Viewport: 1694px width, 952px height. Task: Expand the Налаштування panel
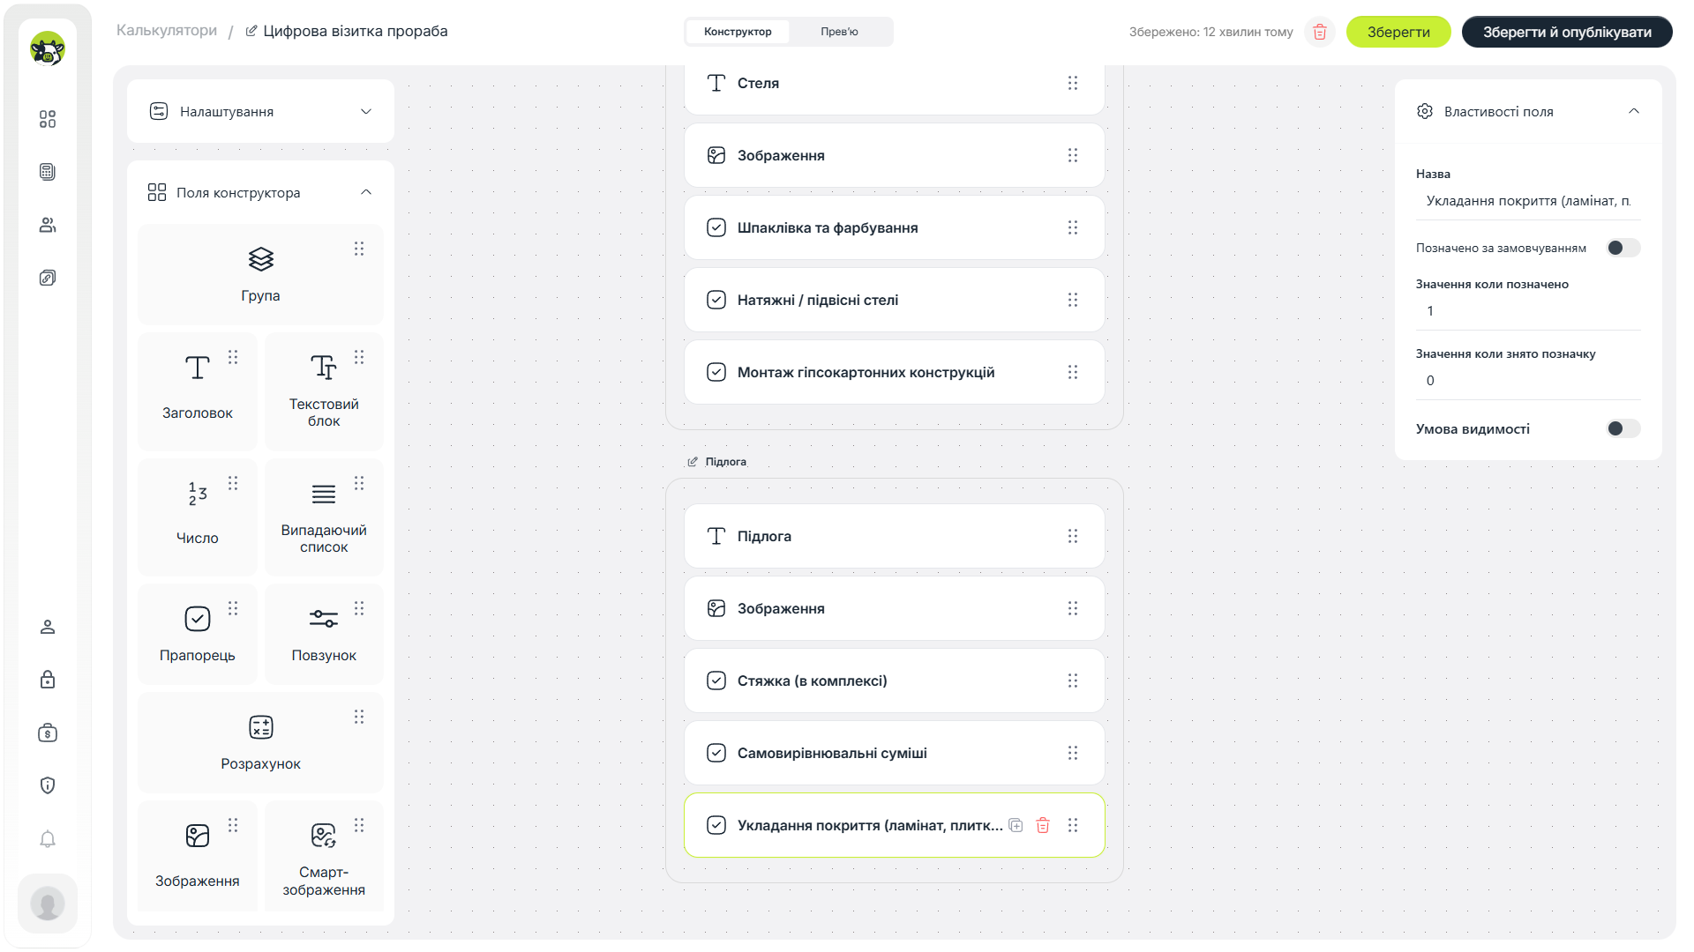click(x=261, y=112)
